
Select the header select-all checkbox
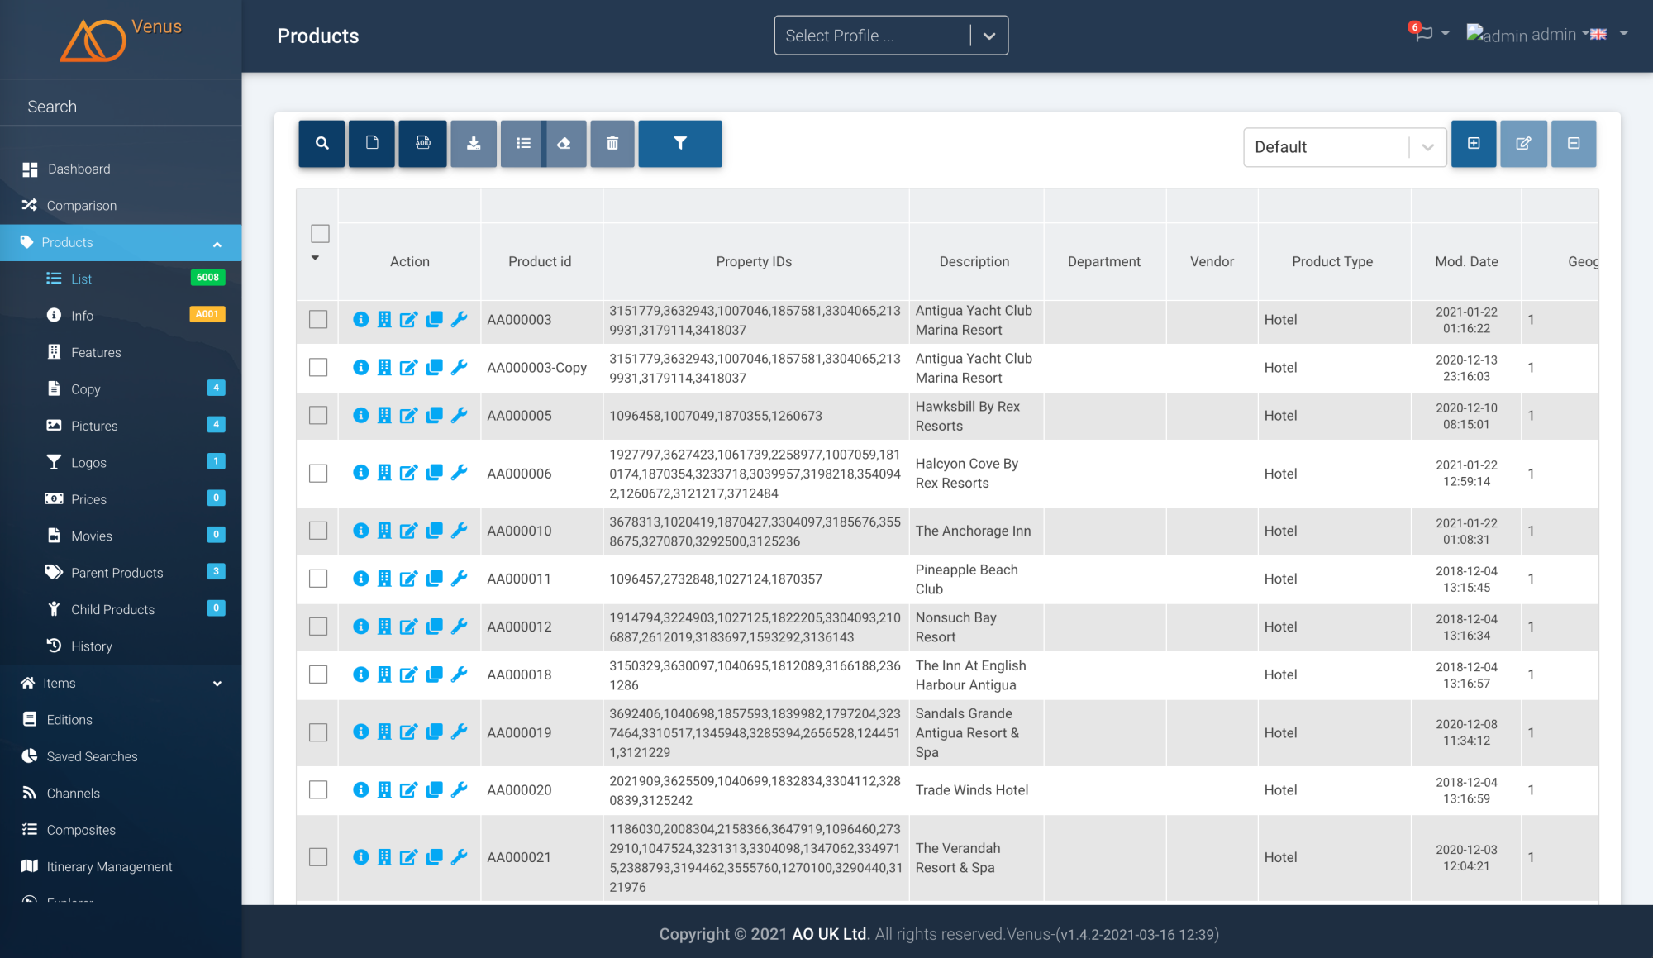(x=319, y=234)
